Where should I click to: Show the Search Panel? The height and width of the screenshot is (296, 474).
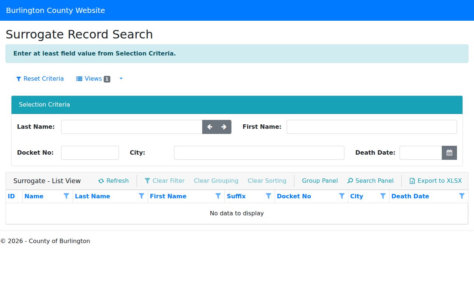click(370, 181)
